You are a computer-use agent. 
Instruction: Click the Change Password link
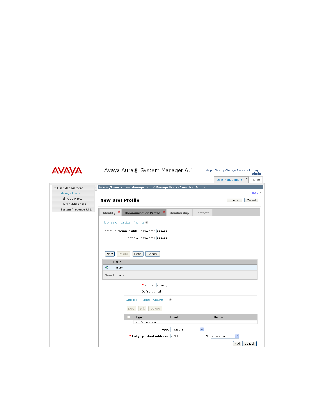pos(237,170)
